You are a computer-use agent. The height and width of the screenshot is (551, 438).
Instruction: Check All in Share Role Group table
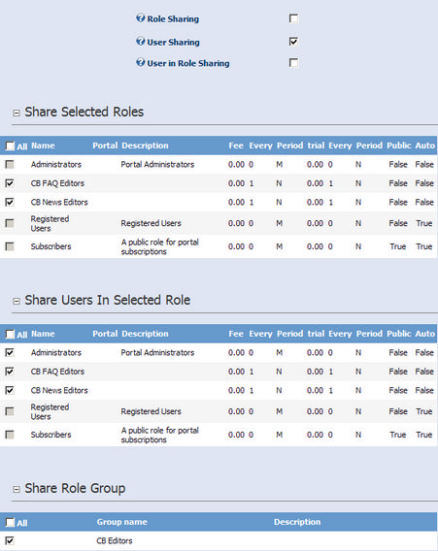point(11,522)
